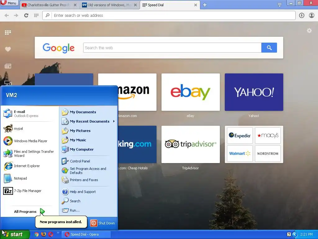
Task: Go back using the back arrow
Action: (x=7, y=16)
